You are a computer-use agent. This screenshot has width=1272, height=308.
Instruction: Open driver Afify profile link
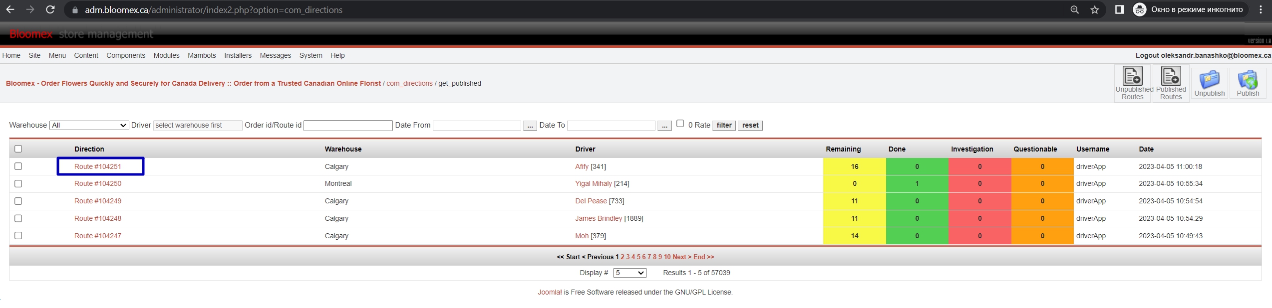coord(582,166)
